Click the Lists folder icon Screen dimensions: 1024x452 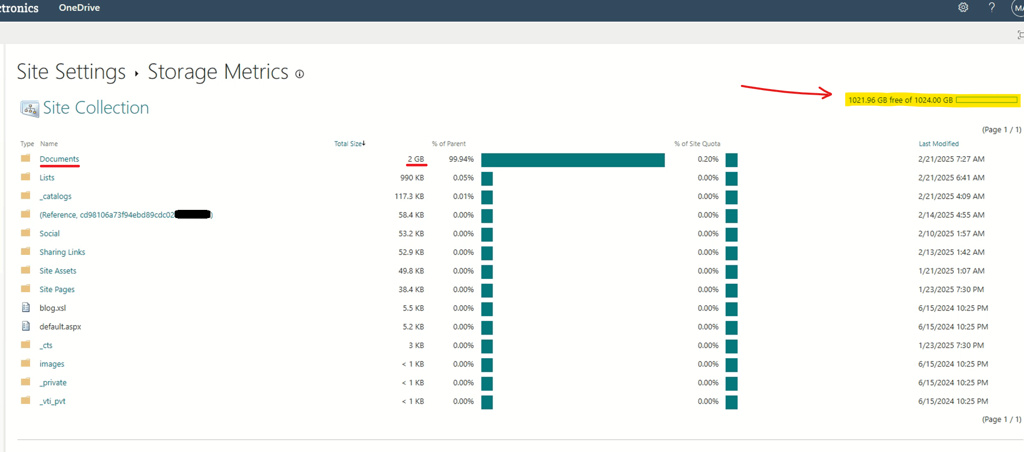(x=26, y=177)
